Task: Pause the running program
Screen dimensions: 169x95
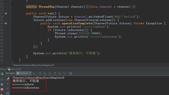Action: (x=2, y=85)
